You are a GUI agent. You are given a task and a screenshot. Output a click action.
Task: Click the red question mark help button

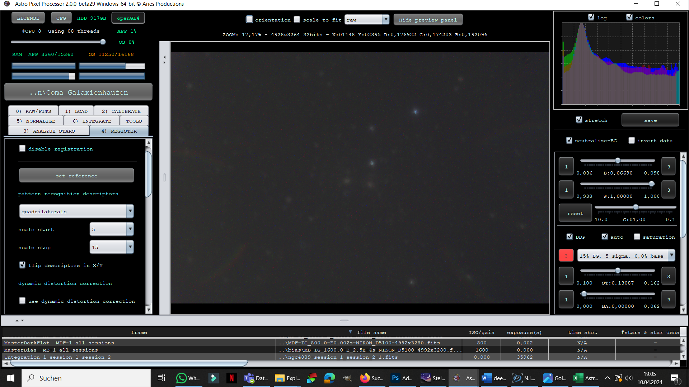pos(566,256)
